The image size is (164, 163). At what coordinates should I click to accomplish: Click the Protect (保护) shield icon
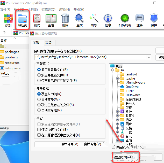(154, 20)
